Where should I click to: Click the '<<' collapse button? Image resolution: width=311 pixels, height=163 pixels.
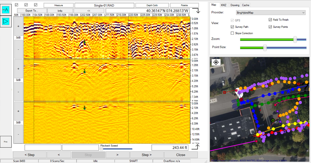(x=89, y=11)
